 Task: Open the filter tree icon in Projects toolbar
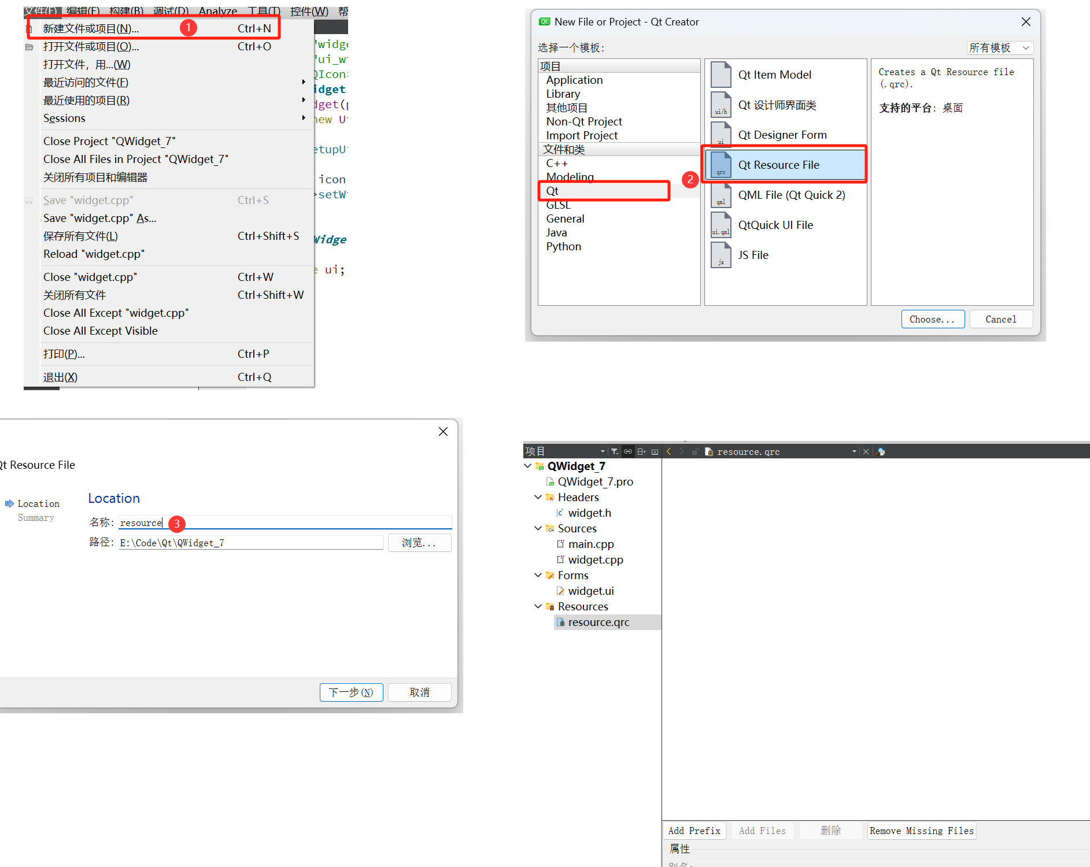[x=615, y=451]
